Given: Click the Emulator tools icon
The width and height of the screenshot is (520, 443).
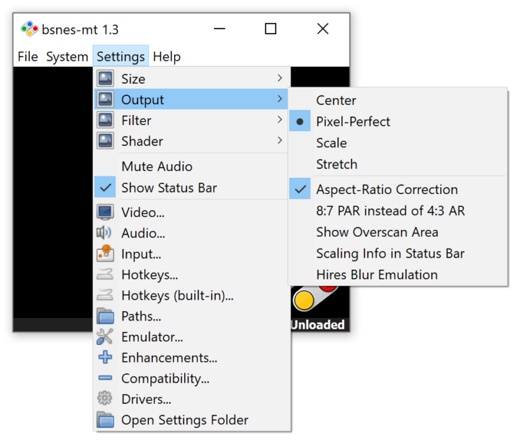Looking at the screenshot, I should click(x=105, y=337).
